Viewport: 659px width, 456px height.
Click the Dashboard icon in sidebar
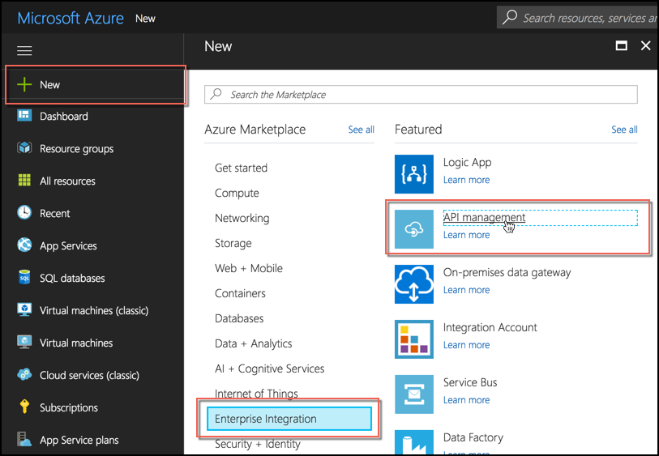point(24,115)
